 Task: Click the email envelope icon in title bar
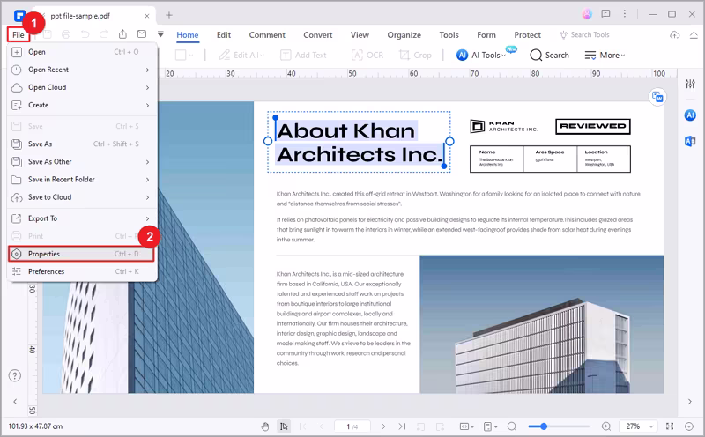pyautogui.click(x=142, y=34)
